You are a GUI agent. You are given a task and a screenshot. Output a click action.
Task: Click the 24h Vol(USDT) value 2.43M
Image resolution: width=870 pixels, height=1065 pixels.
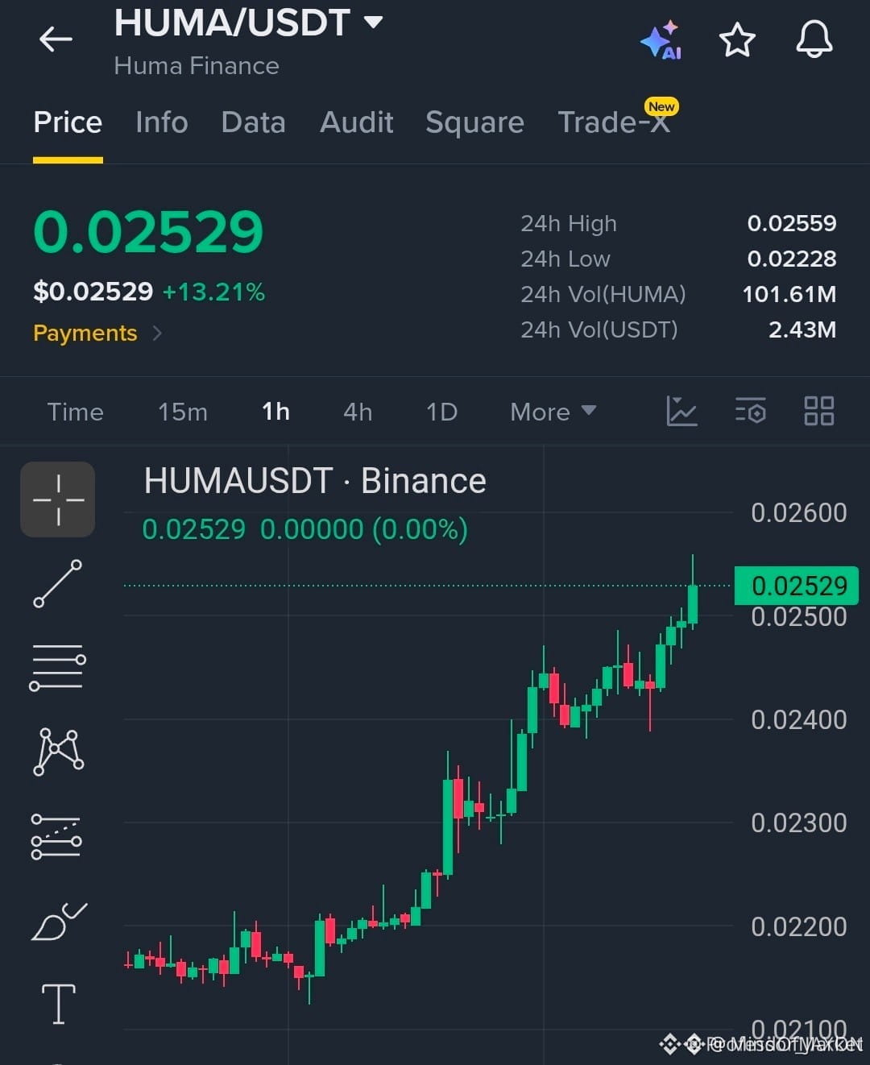802,329
